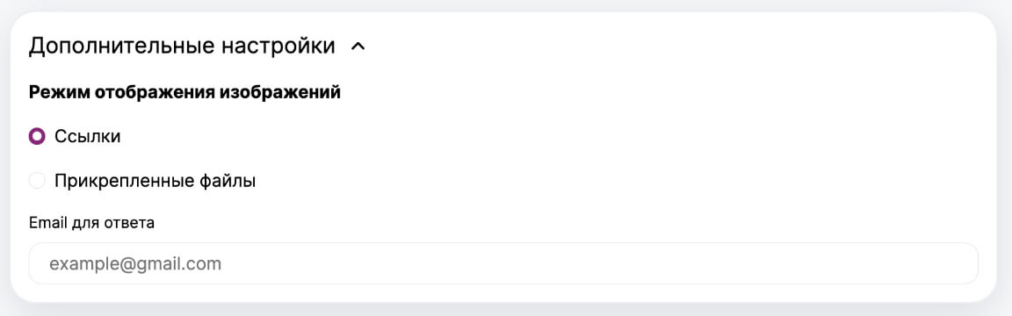Select the Ссылки radio button
Image resolution: width=1012 pixels, height=316 pixels.
[38, 137]
